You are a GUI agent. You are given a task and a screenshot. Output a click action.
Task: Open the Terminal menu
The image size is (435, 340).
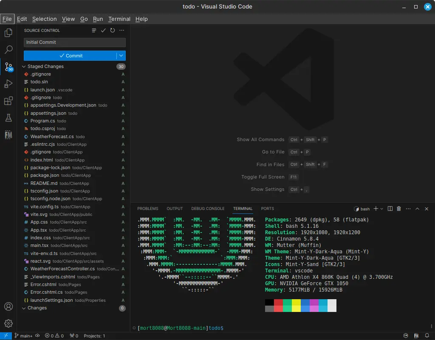119,19
